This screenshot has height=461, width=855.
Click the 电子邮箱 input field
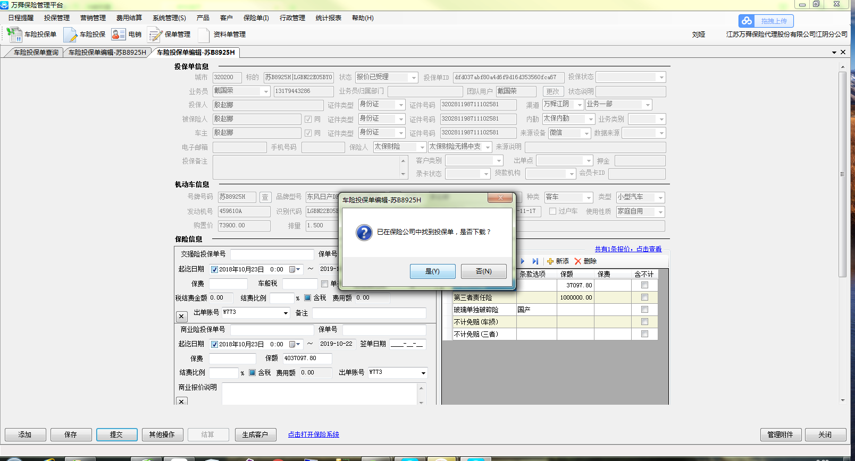point(239,147)
